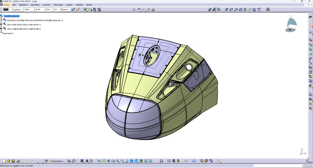Click the What's This help icon

(x=46, y=161)
